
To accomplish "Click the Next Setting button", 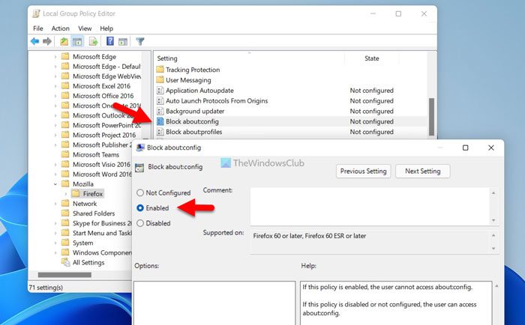I will pos(422,171).
